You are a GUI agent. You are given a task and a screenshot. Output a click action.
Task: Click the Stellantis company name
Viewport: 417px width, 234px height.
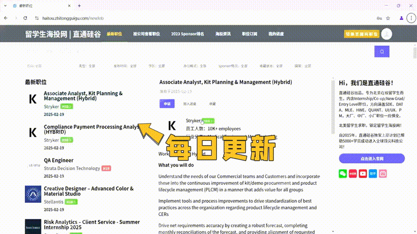click(x=54, y=202)
